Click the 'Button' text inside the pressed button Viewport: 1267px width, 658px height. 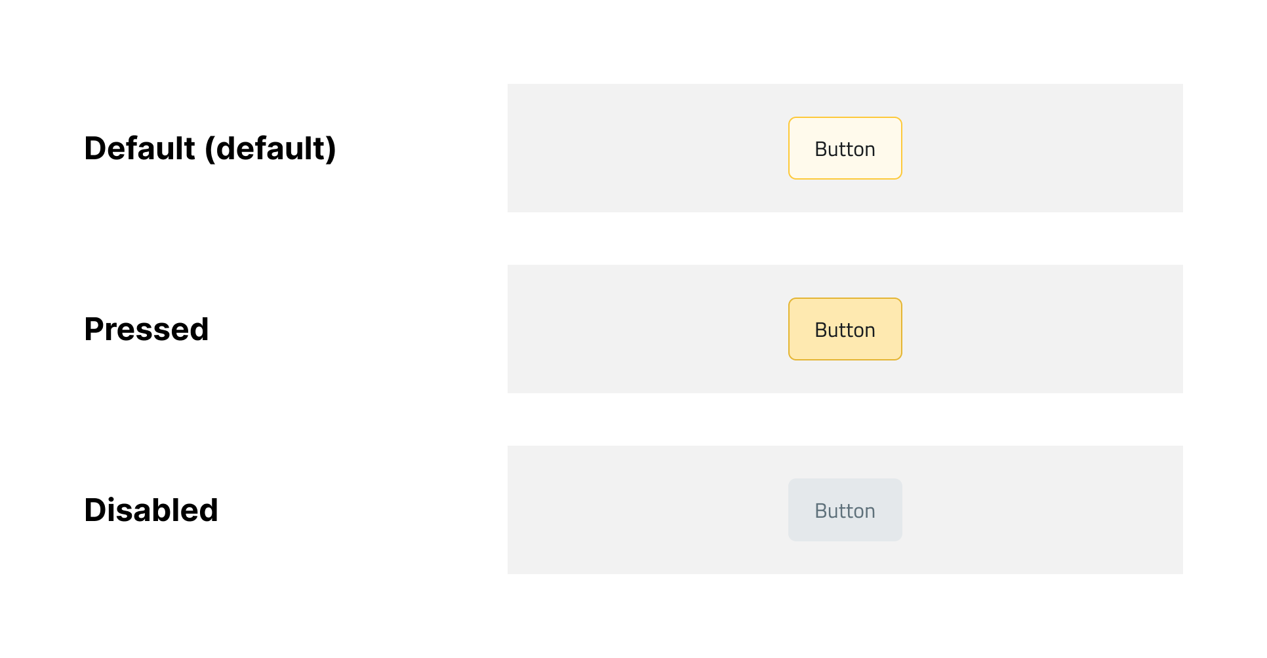tap(845, 329)
